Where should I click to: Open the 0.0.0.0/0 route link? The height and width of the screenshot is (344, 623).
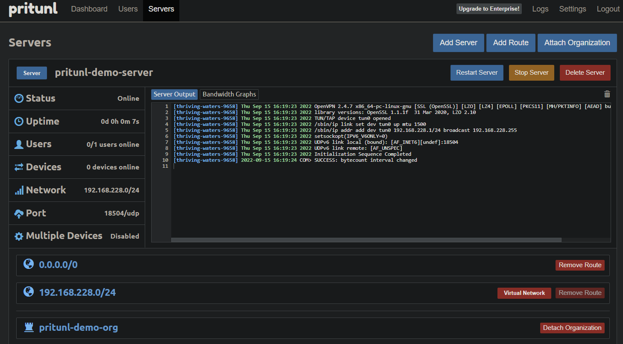tap(58, 265)
